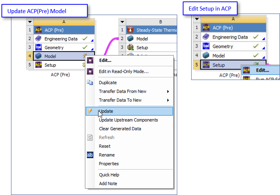Open system B dropdown arrow

click(122, 22)
